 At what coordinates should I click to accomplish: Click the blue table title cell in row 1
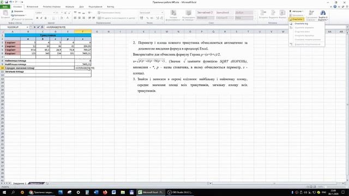click(48, 35)
